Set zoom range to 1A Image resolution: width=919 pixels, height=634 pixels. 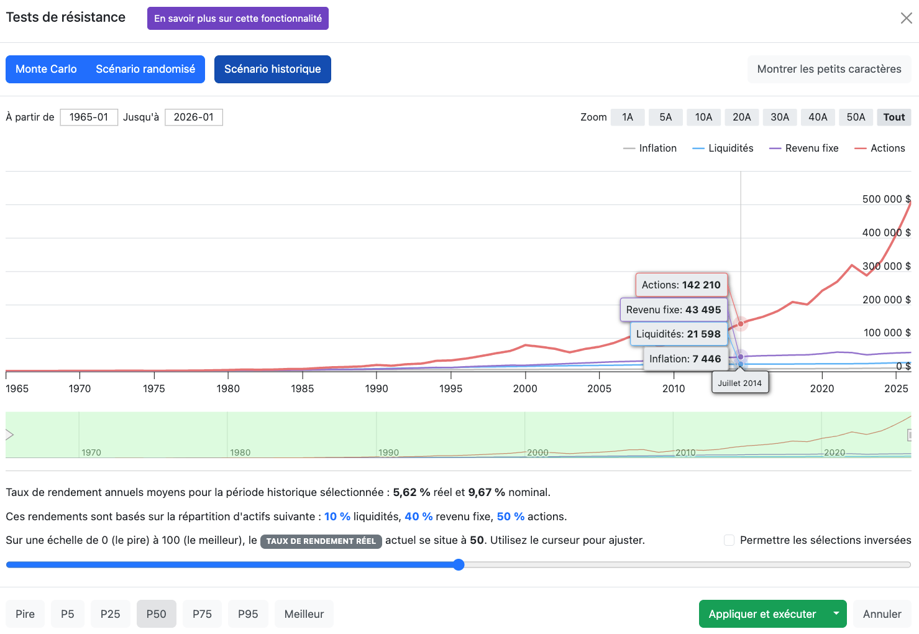628,117
